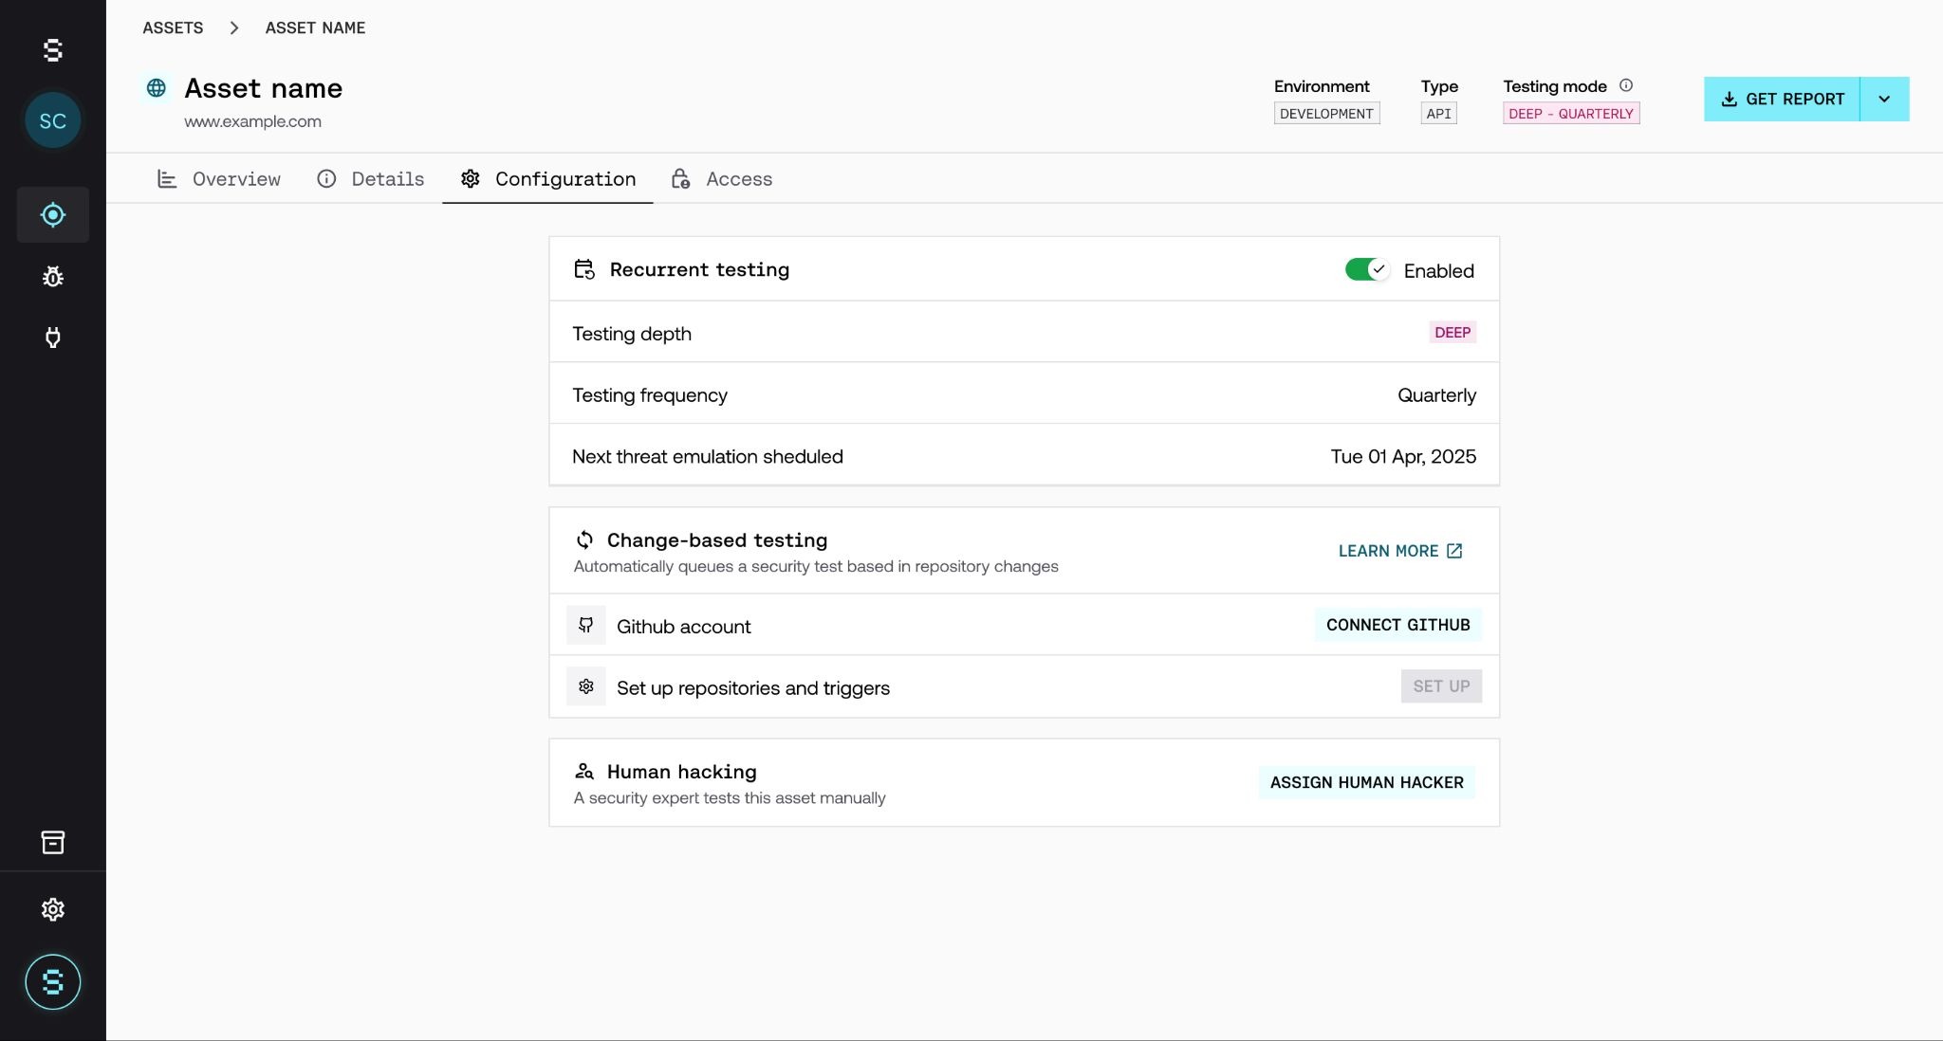The image size is (1943, 1041).
Task: Click the Testing mode info icon
Action: 1626,85
